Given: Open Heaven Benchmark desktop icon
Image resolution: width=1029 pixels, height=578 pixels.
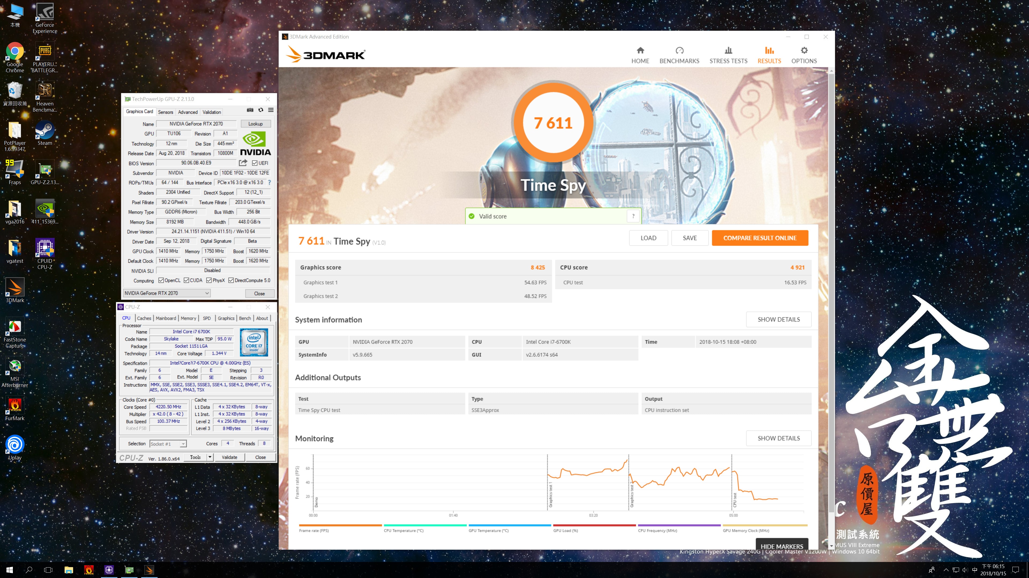Looking at the screenshot, I should (x=45, y=97).
